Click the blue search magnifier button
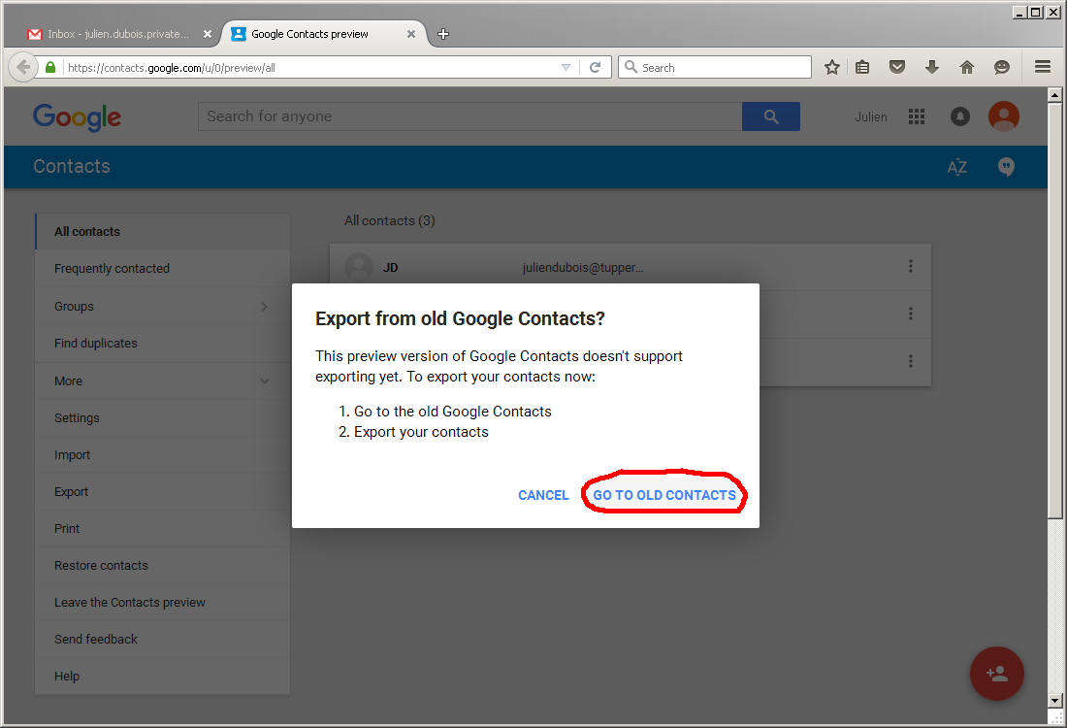1067x728 pixels. pos(770,116)
